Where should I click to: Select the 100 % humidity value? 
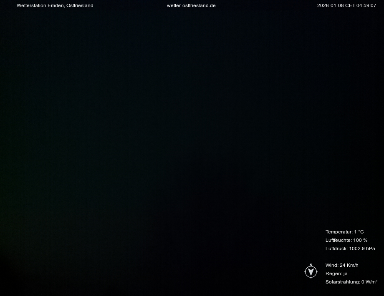[360, 240]
